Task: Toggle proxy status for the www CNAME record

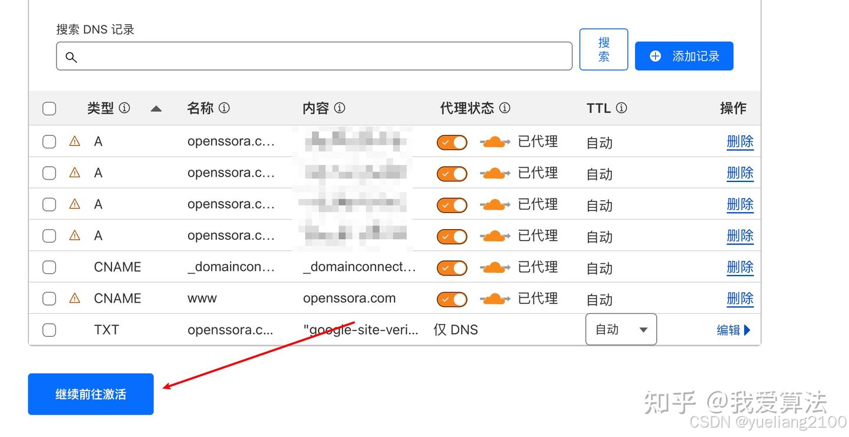Action: pyautogui.click(x=452, y=299)
